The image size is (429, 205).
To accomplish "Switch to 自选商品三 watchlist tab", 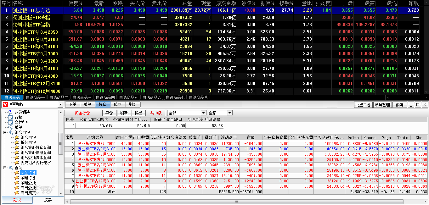I will [x=82, y=97].
